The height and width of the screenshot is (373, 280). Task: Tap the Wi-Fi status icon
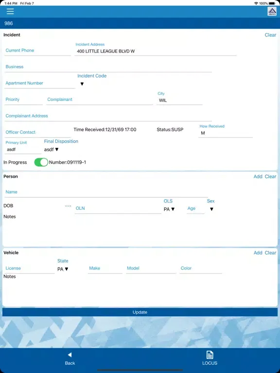pyautogui.click(x=256, y=3)
